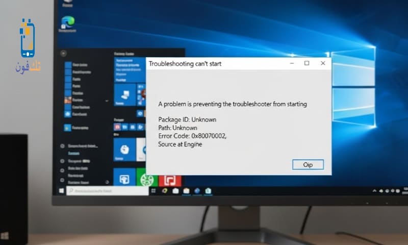Expand the Start menu hamburger button

click(63, 53)
